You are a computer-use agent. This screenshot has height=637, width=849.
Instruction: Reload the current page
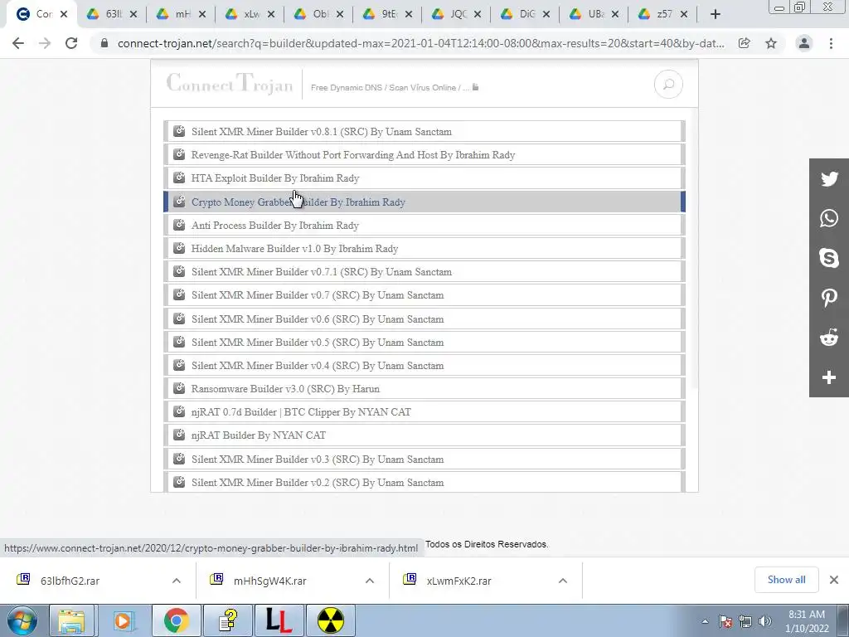pyautogui.click(x=71, y=43)
